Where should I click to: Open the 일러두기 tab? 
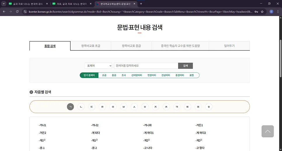229,46
